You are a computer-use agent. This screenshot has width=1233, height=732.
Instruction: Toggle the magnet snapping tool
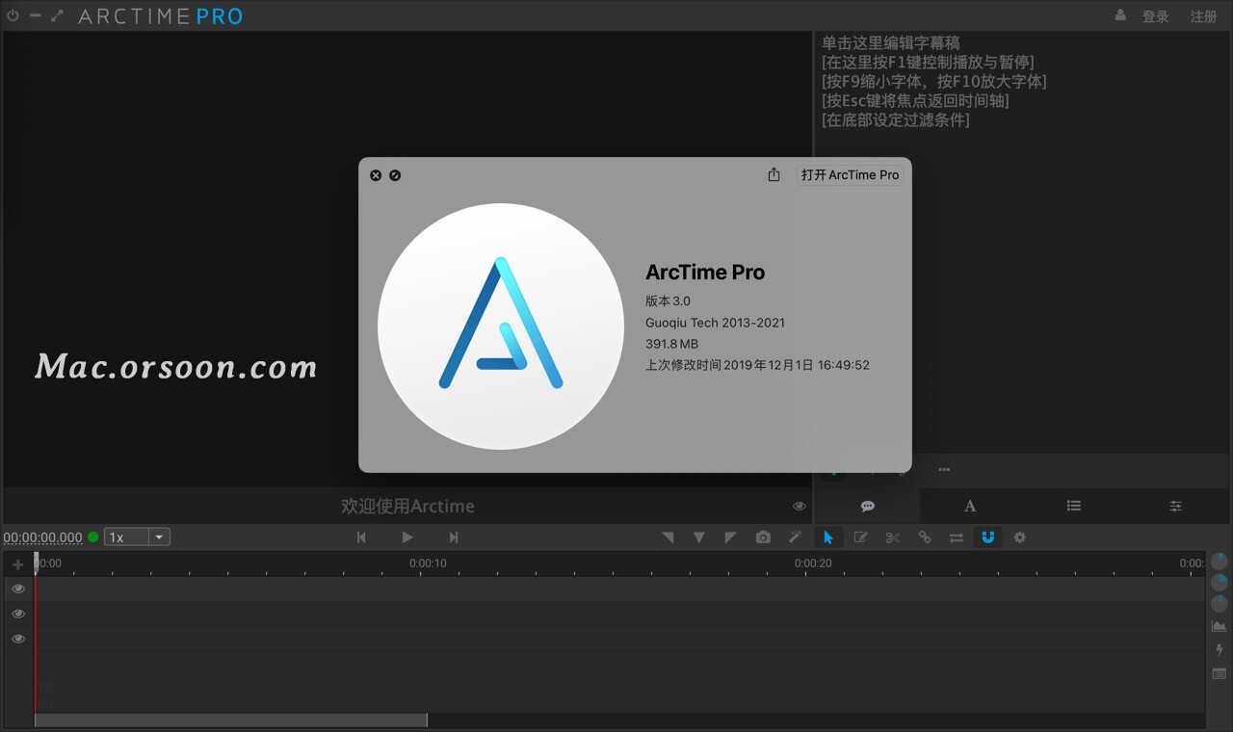pyautogui.click(x=987, y=536)
